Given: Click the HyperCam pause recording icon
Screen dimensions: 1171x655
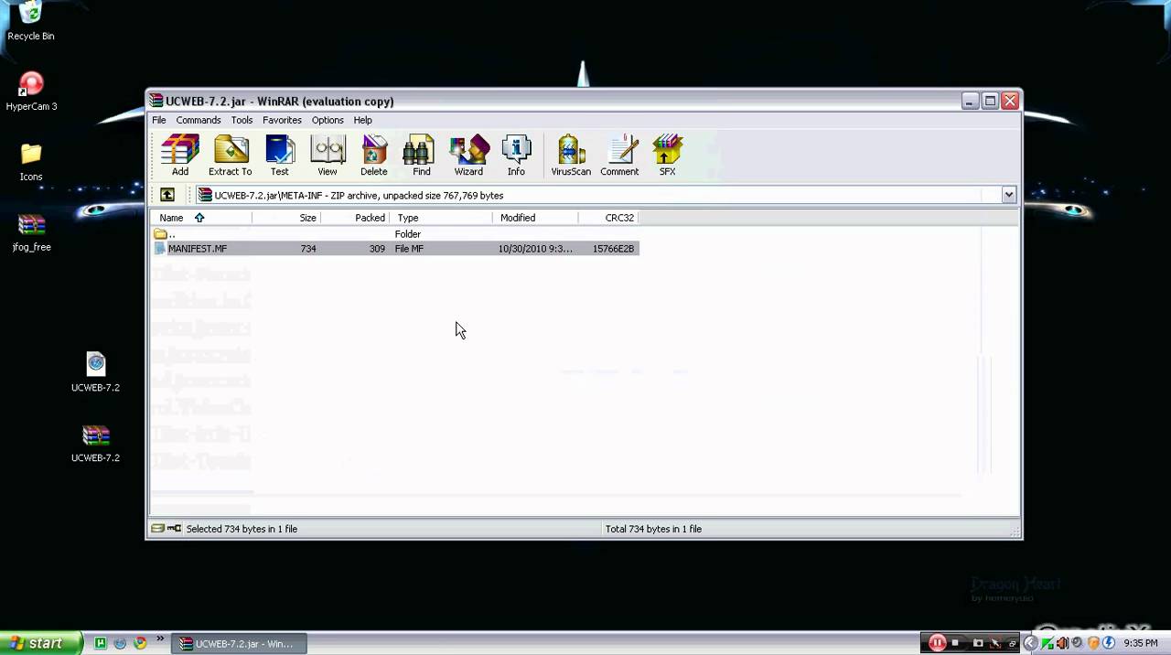Looking at the screenshot, I should pos(937,643).
